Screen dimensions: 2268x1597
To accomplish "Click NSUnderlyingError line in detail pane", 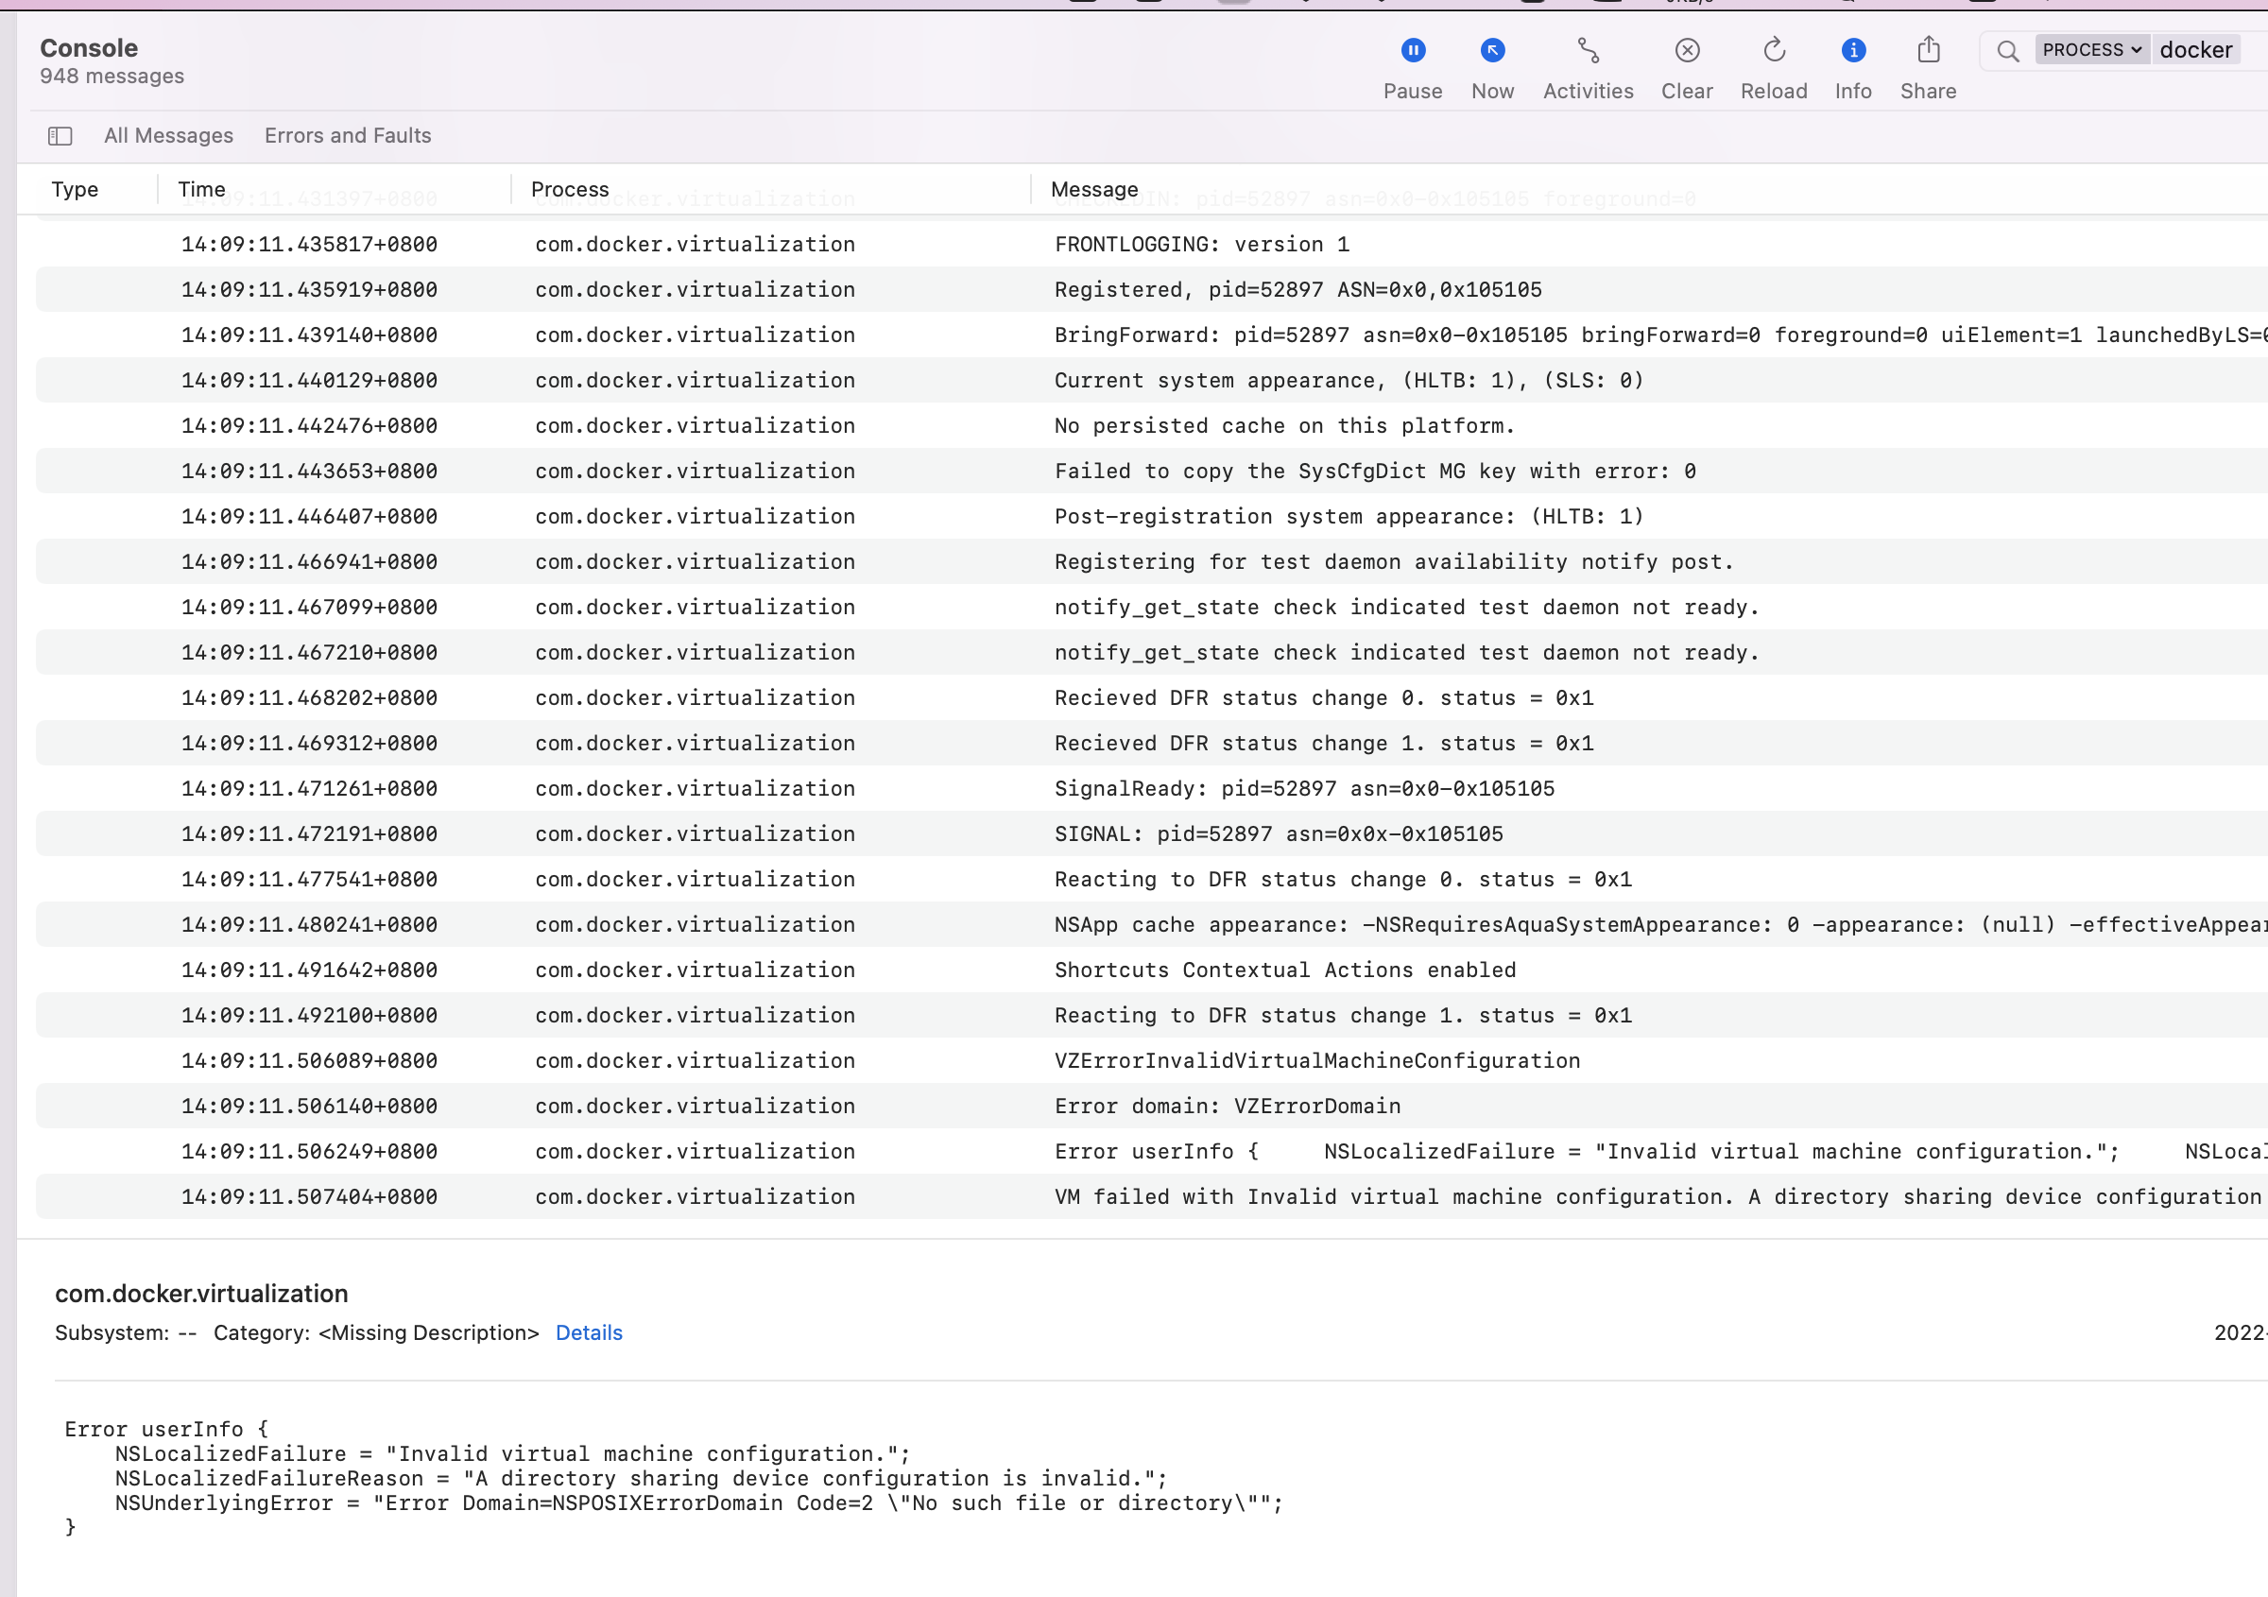I will (x=698, y=1503).
